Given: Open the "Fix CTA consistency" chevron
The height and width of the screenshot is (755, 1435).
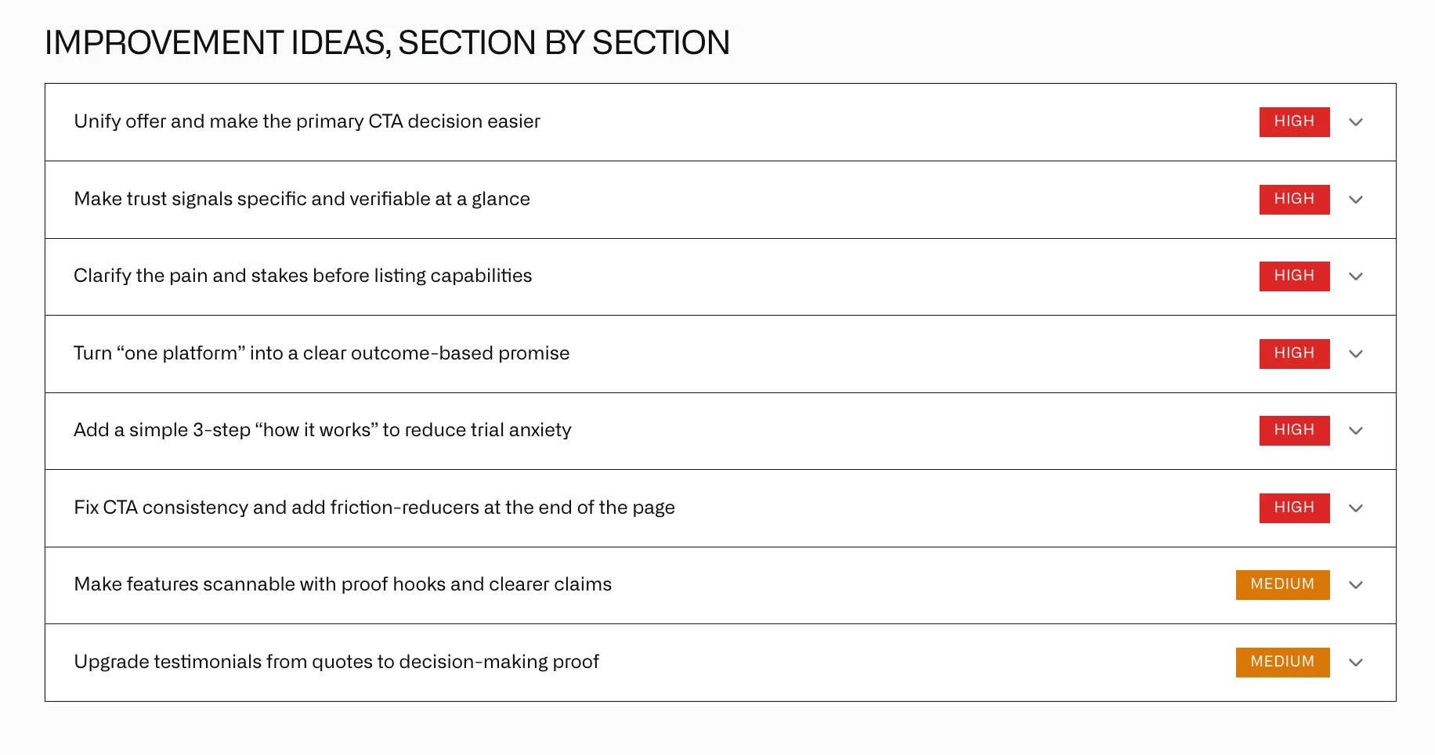Looking at the screenshot, I should 1356,508.
